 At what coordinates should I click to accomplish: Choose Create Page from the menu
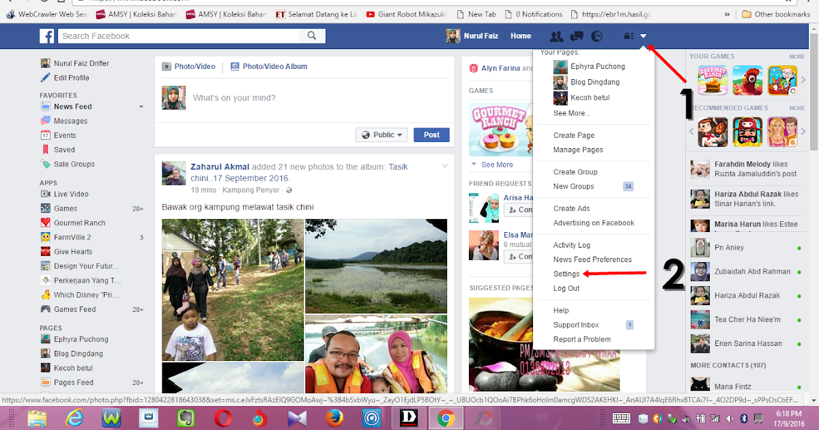pos(574,135)
